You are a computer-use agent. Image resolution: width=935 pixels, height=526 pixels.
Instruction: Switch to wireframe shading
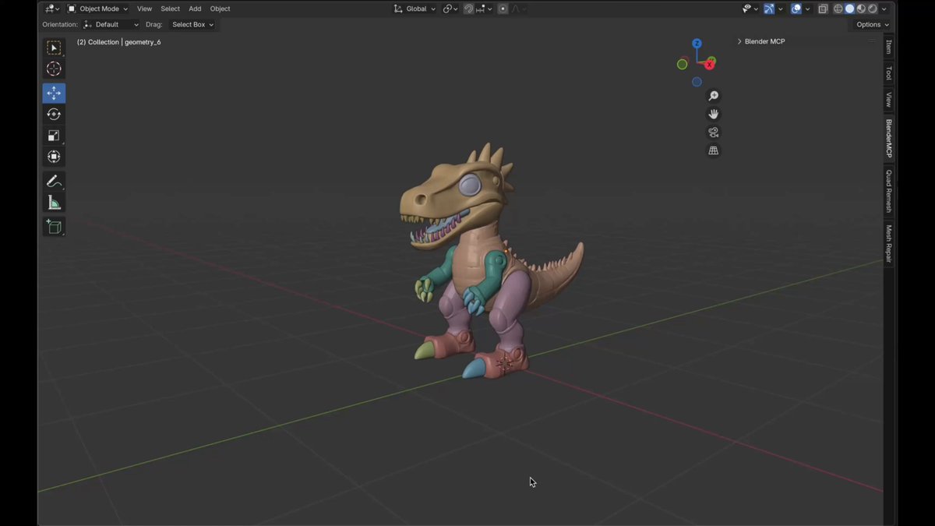[x=838, y=9]
